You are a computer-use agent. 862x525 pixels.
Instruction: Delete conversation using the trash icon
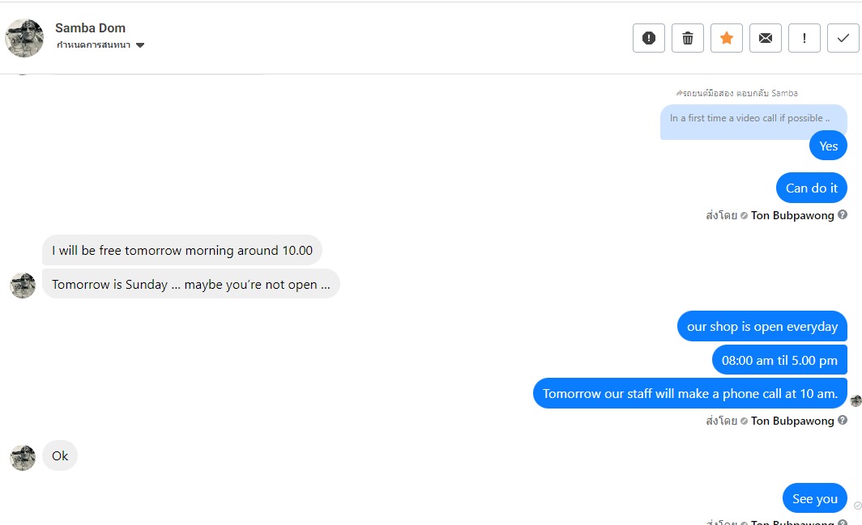click(688, 38)
